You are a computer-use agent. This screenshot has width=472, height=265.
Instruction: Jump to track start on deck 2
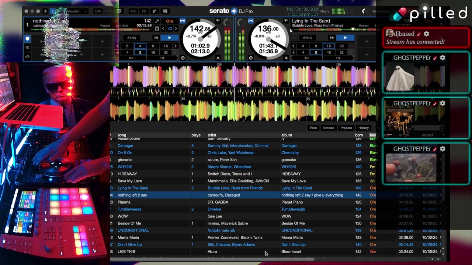332,38
